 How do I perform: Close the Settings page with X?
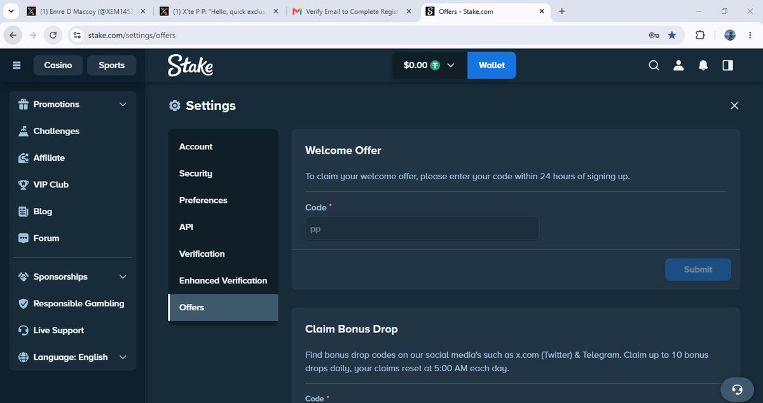[734, 106]
